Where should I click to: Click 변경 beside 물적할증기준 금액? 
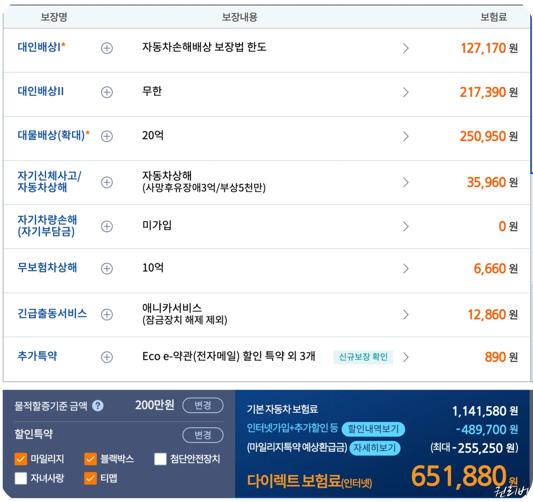coord(203,405)
